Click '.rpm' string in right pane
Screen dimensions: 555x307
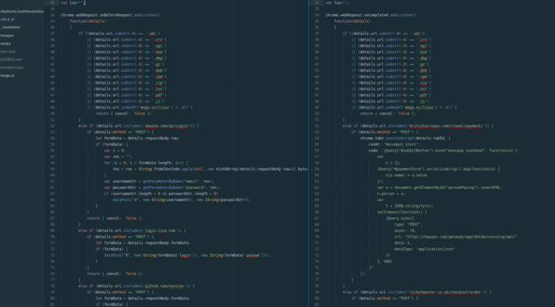423,77
